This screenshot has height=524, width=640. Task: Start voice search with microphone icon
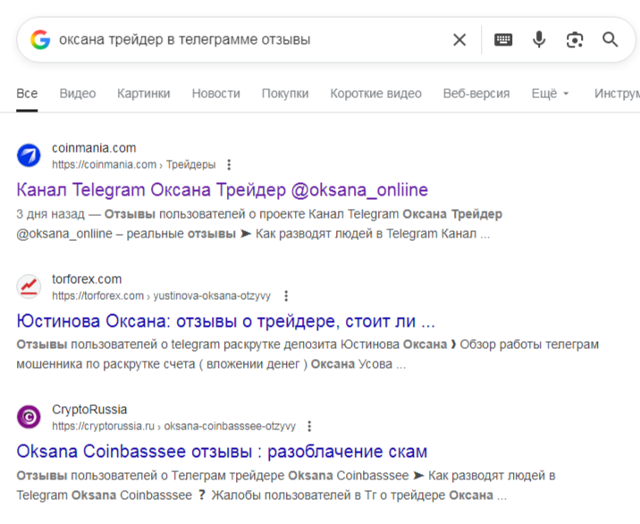pos(539,39)
